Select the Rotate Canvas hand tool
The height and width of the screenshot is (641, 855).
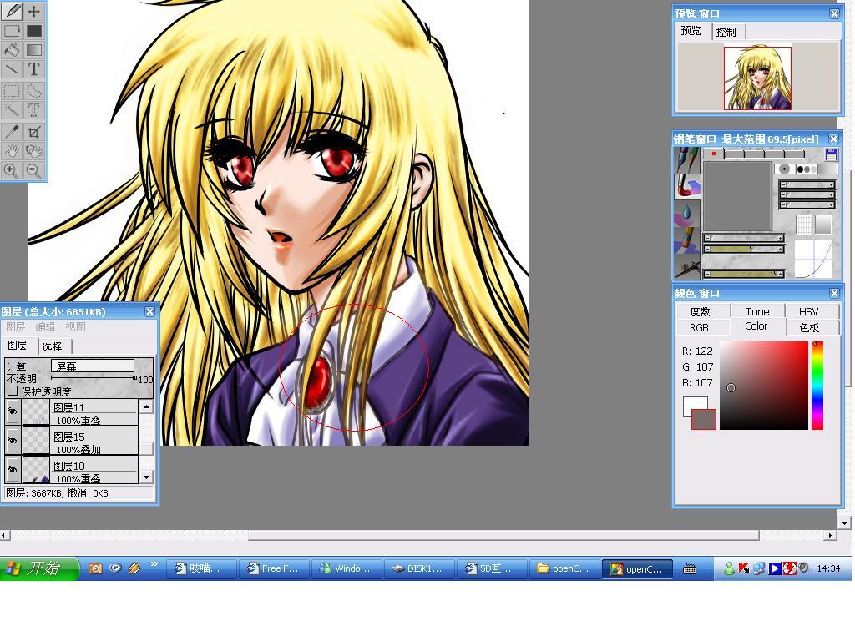click(x=33, y=151)
